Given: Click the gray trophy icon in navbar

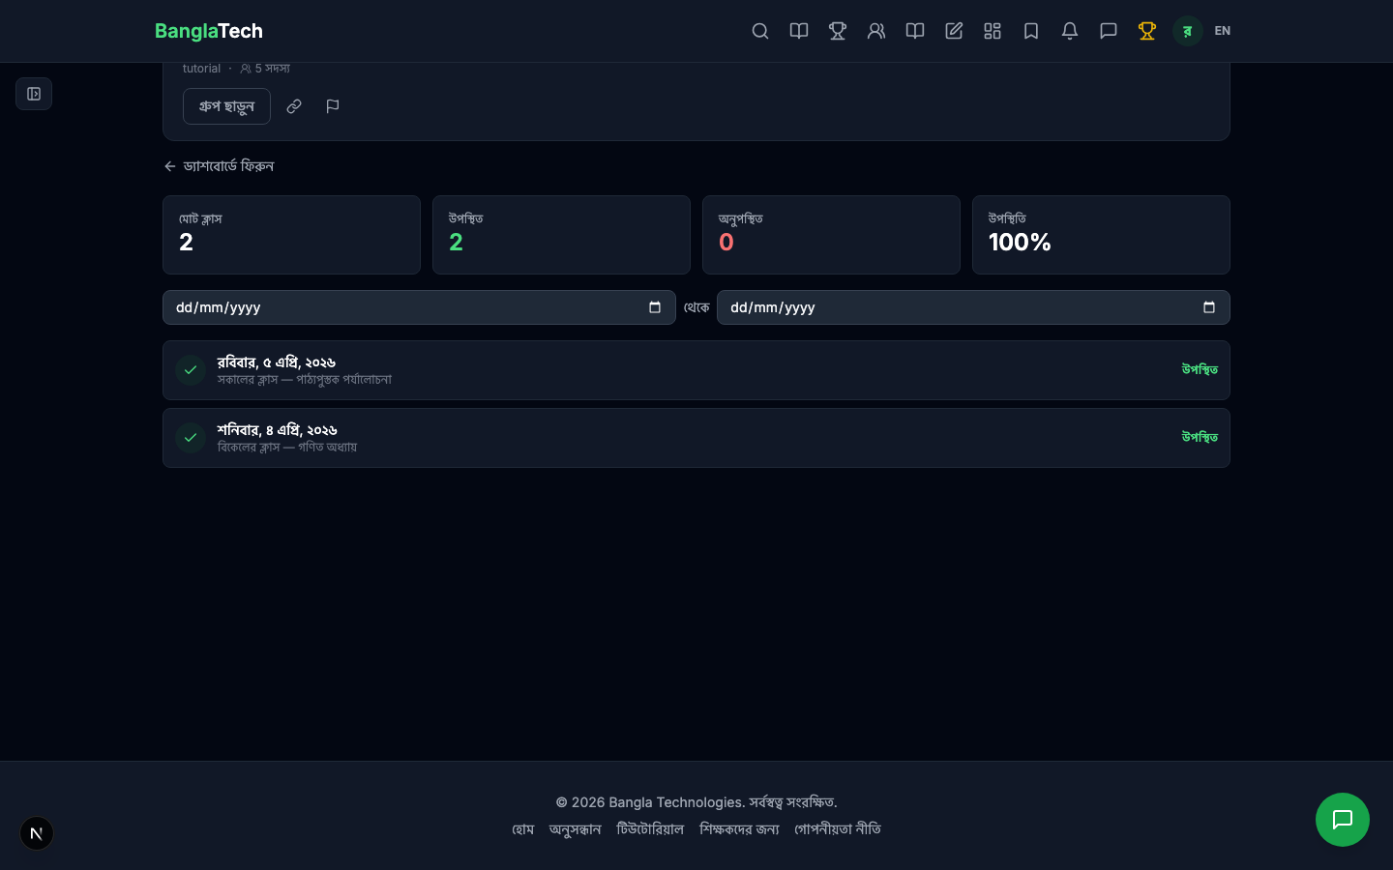Looking at the screenshot, I should (x=838, y=31).
